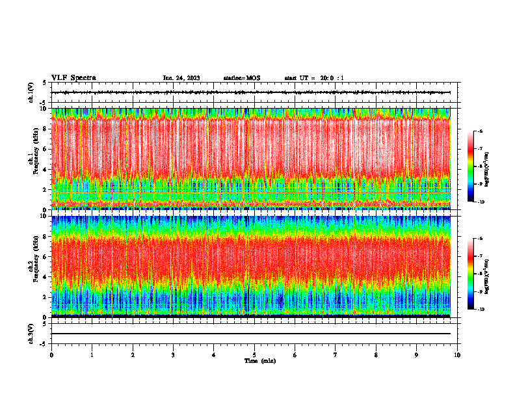
Task: Click time tick 1 on x-axis
Action: point(92,355)
